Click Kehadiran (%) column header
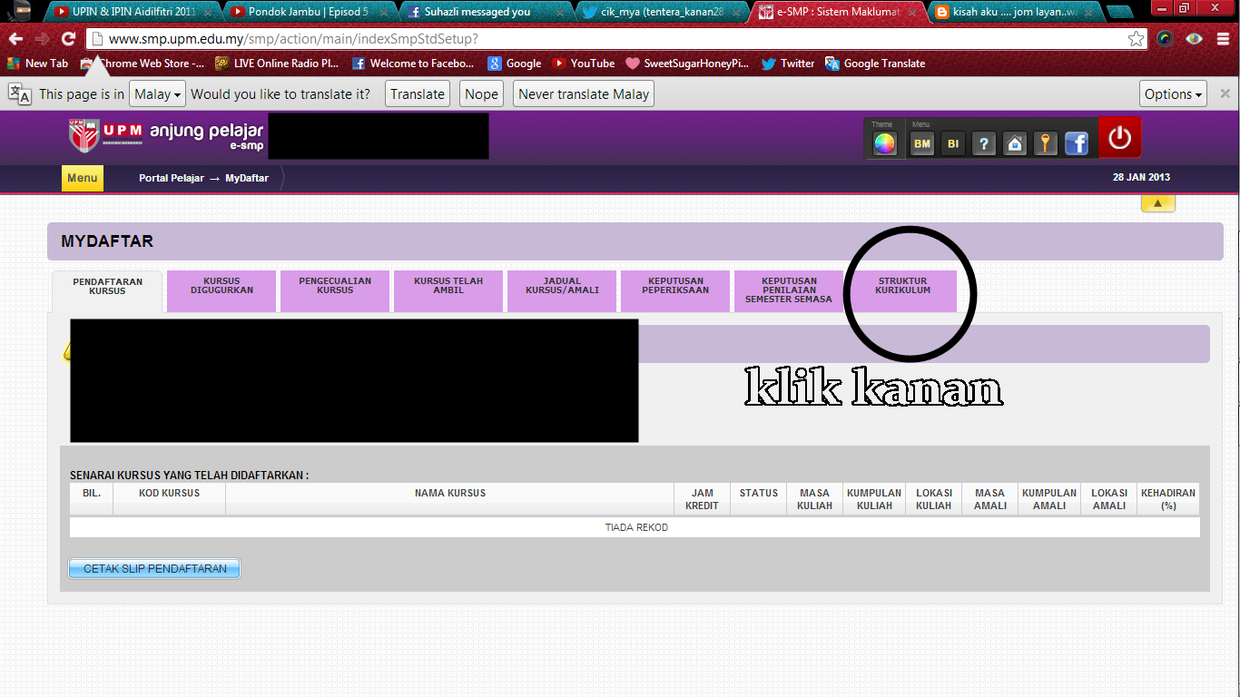 1168,499
